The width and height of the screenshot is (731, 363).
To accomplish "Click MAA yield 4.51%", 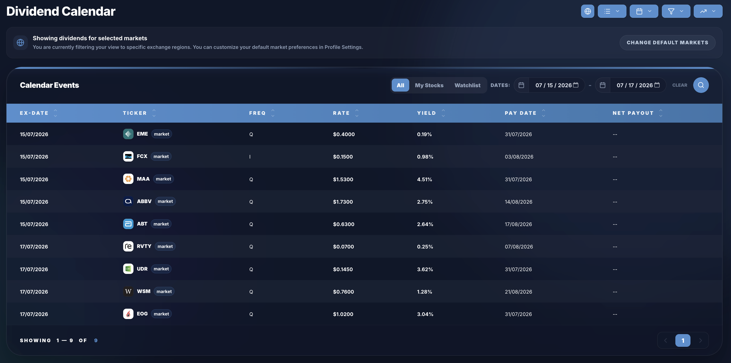I will 424,179.
